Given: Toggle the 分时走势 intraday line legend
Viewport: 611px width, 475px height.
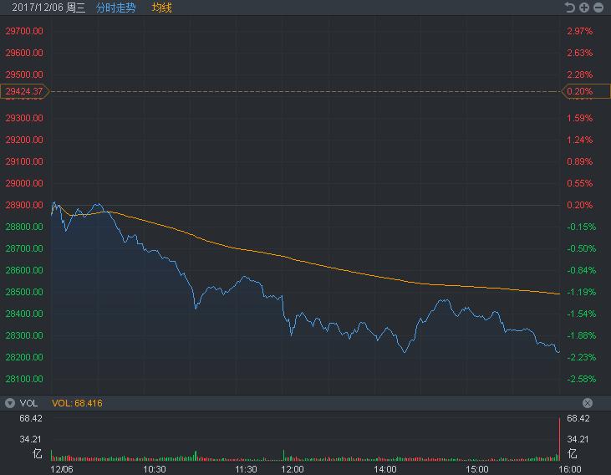Looking at the screenshot, I should pyautogui.click(x=115, y=8).
